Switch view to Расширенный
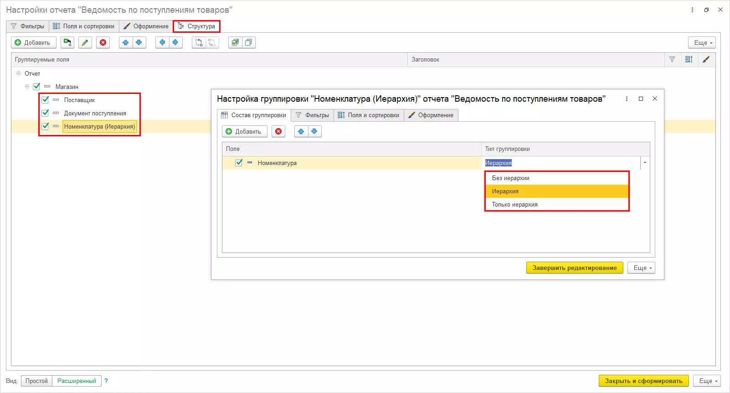The image size is (730, 393). tap(77, 381)
